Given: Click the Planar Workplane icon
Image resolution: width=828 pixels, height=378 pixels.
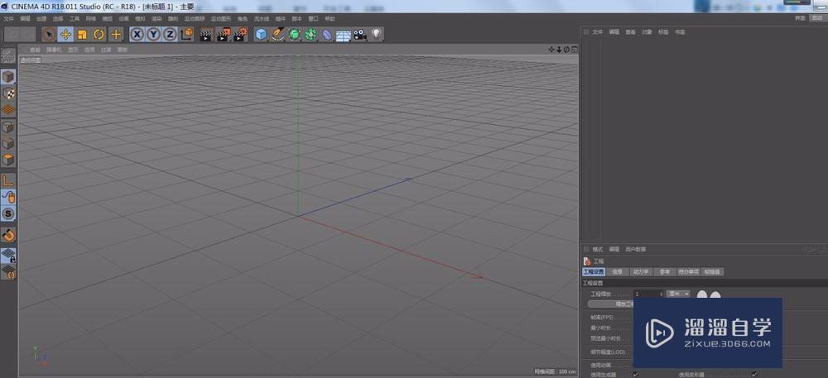Looking at the screenshot, I should pos(8,271).
